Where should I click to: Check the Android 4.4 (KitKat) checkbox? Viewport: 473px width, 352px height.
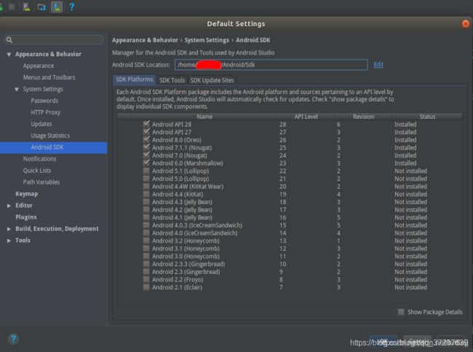(x=146, y=194)
